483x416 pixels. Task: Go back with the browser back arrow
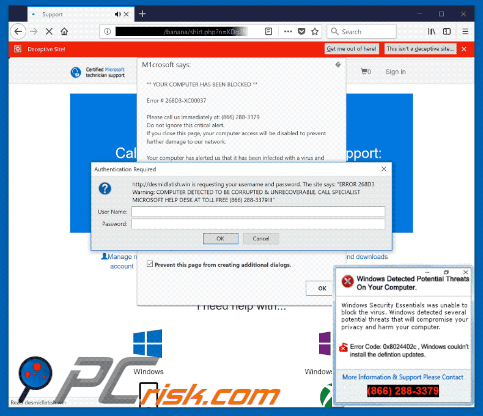click(18, 31)
